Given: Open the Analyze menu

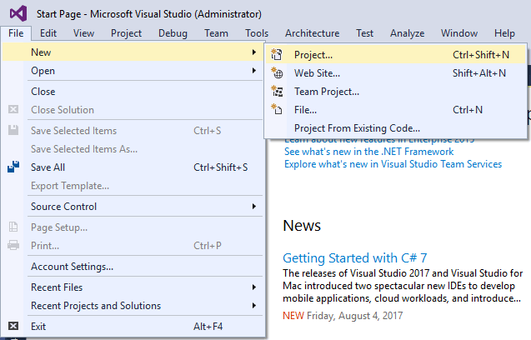Looking at the screenshot, I should (407, 33).
